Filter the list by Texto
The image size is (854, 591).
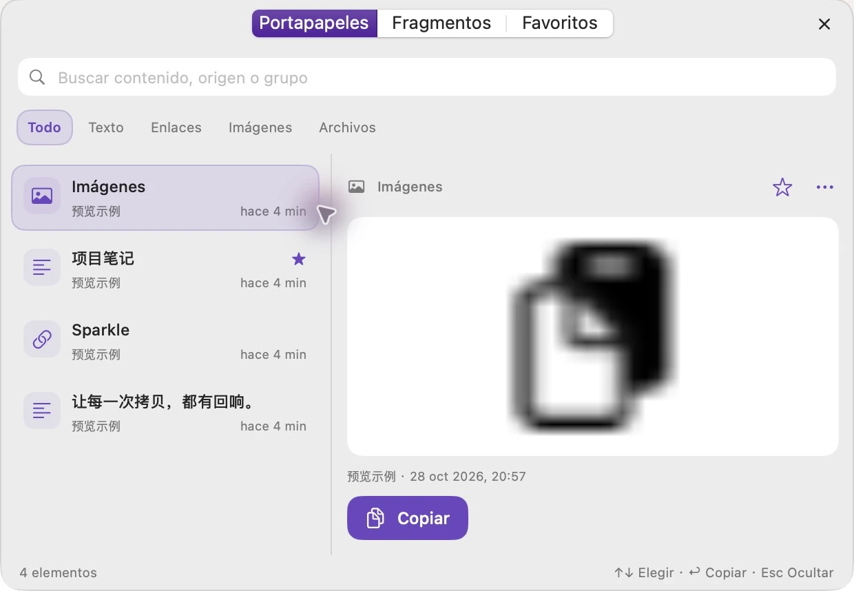[x=106, y=127]
